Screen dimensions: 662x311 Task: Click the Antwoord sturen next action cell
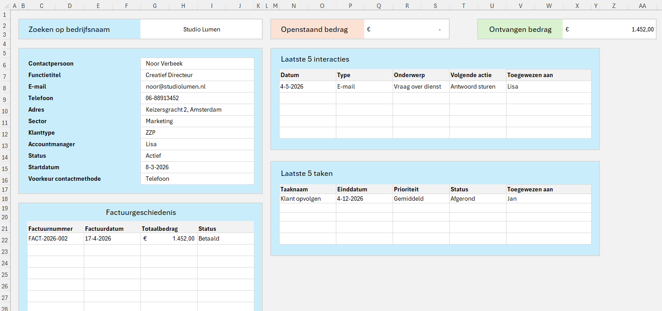[x=477, y=87]
